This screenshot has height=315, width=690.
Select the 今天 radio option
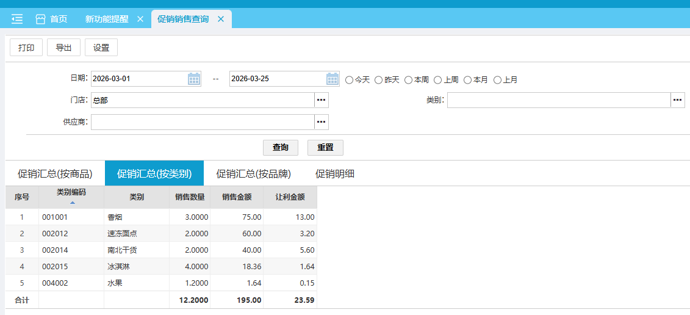point(350,80)
